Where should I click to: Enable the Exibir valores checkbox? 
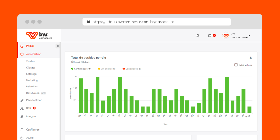click(x=236, y=65)
